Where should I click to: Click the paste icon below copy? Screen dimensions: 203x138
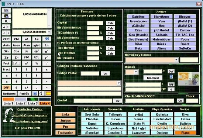click(x=6, y=16)
